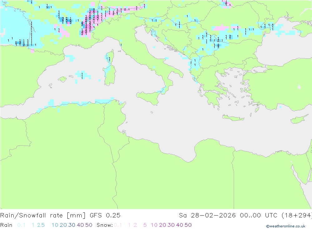The height and width of the screenshot is (229, 312).
Task: Select the light-blue rain legend value 5
Action: pyautogui.click(x=43, y=225)
